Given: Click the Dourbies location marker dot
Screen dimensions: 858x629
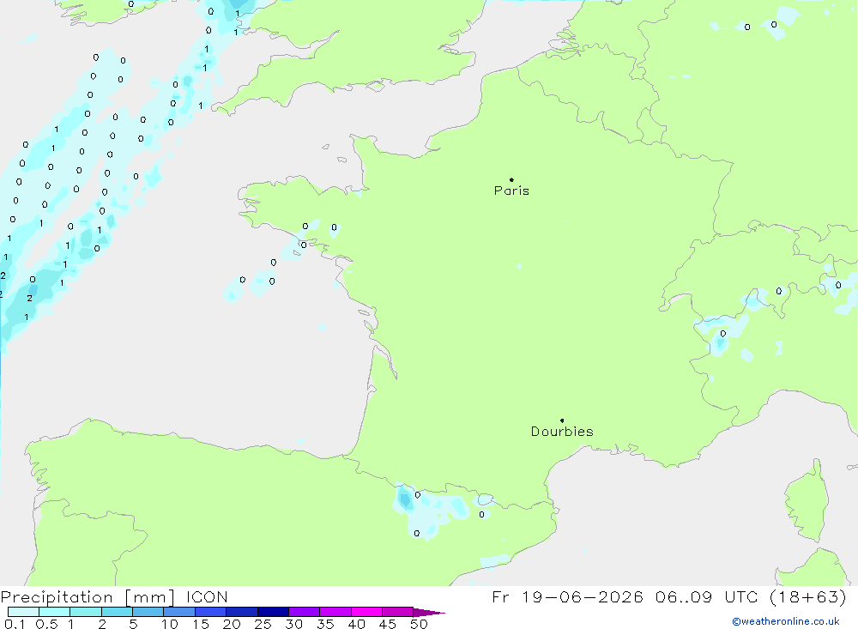Looking at the screenshot, I should point(562,420).
